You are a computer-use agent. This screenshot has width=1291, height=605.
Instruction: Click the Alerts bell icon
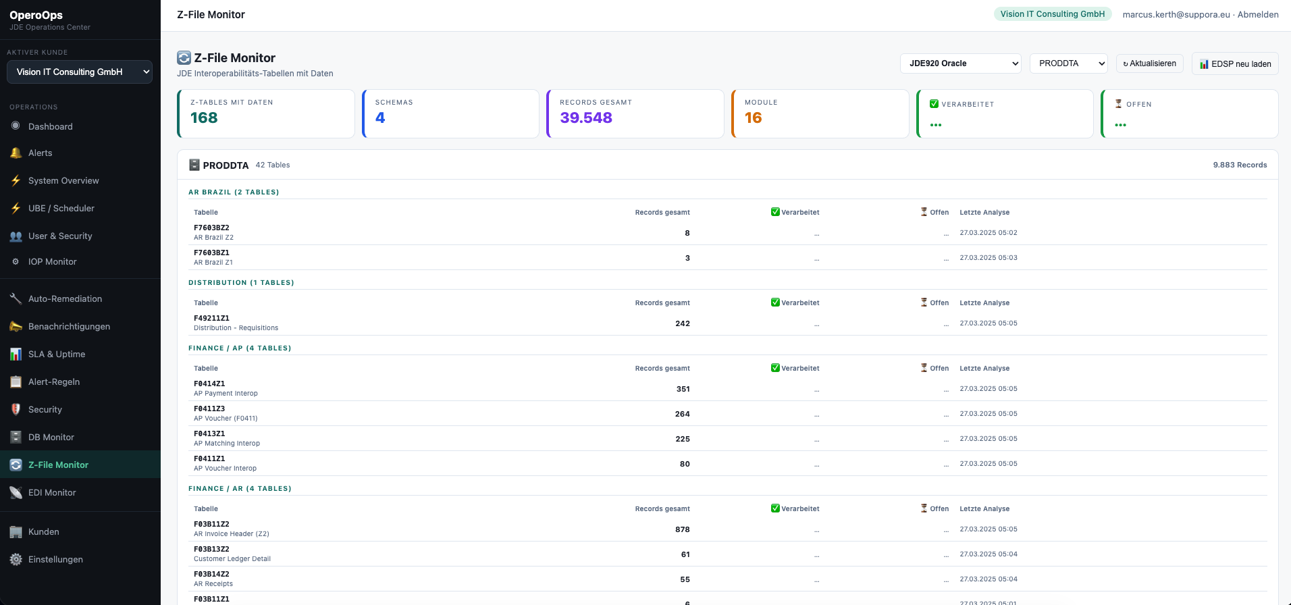pos(16,153)
